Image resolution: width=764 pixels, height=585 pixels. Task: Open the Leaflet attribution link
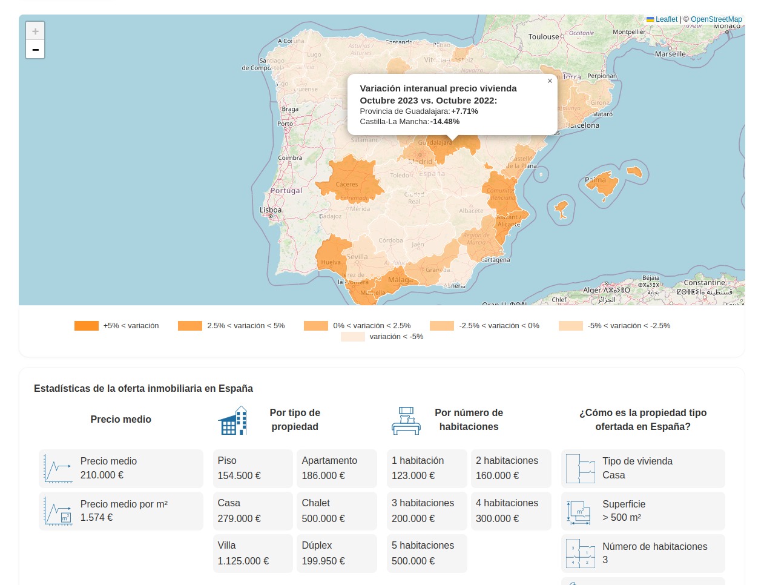[666, 19]
